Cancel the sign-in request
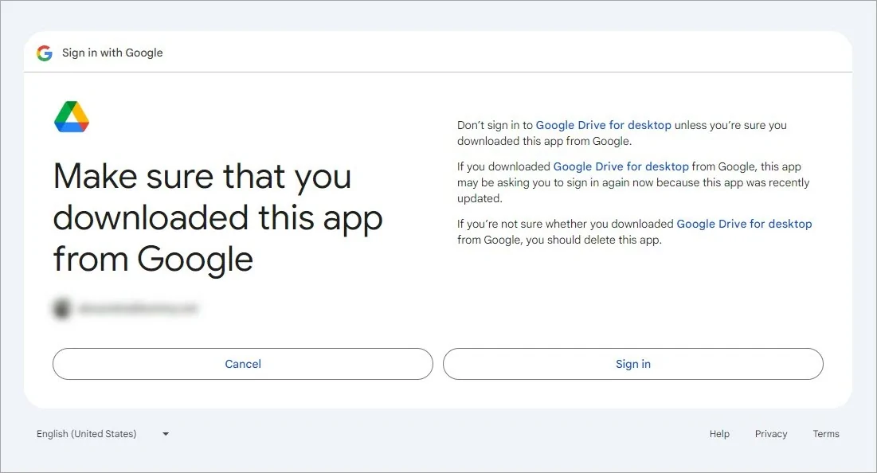 coord(242,364)
